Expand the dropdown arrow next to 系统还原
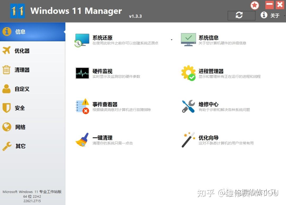Screen dimensions: 286x205 172,39
